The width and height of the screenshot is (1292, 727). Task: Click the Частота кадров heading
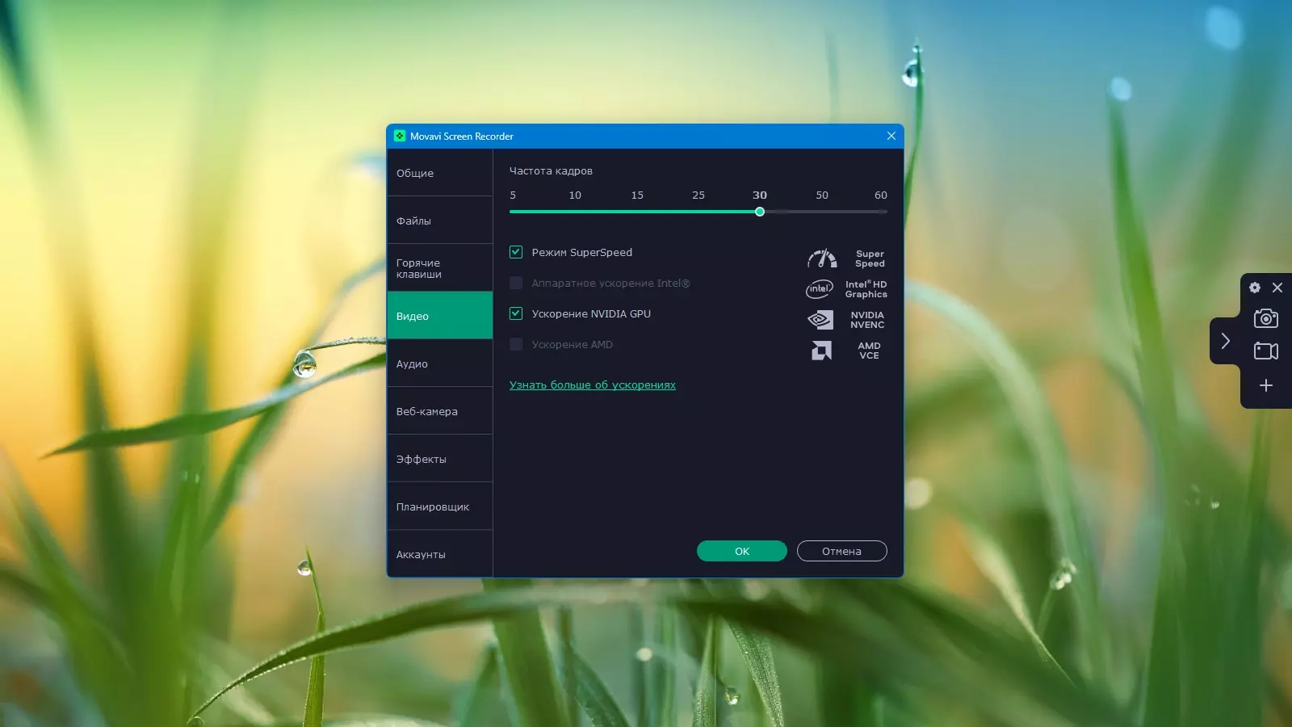551,170
